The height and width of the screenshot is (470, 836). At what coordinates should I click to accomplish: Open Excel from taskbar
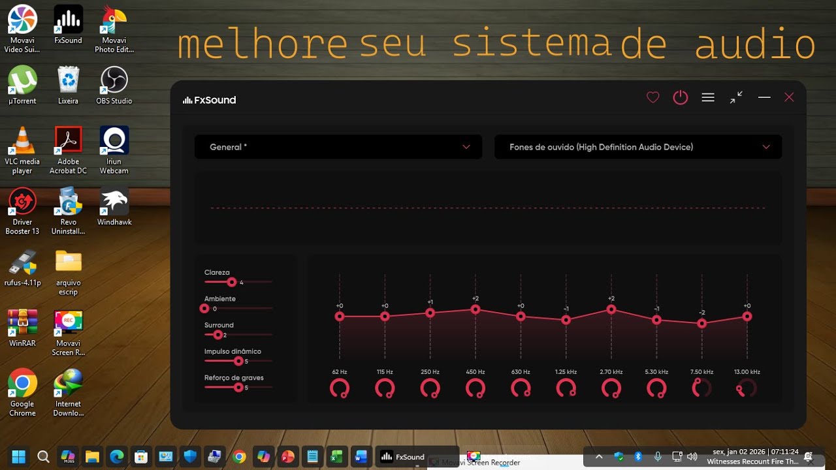pyautogui.click(x=336, y=456)
